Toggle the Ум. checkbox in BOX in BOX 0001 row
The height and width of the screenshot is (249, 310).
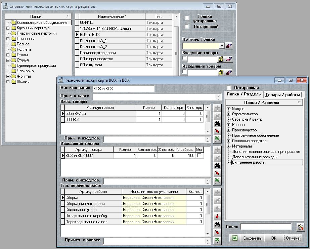pyautogui.click(x=199, y=156)
